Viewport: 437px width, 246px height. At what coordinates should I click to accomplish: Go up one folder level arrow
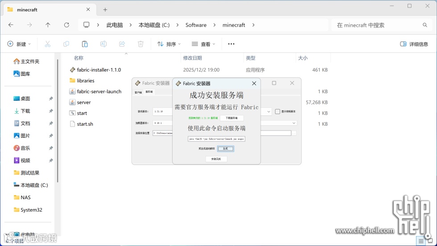pyautogui.click(x=48, y=25)
